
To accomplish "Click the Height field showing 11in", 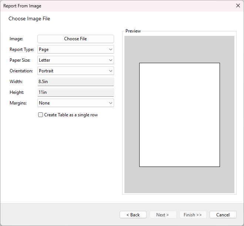I will (x=76, y=92).
